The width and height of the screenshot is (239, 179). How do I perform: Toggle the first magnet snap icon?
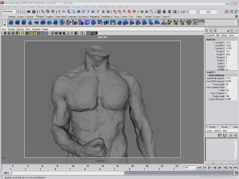[115, 12]
